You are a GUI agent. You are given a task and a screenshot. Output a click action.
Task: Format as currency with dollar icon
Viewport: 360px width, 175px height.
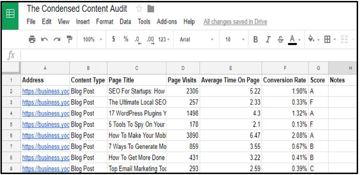[113, 39]
